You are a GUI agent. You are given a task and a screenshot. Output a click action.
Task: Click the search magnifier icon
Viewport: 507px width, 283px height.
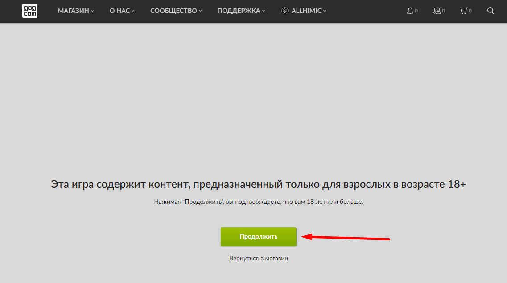click(x=491, y=11)
